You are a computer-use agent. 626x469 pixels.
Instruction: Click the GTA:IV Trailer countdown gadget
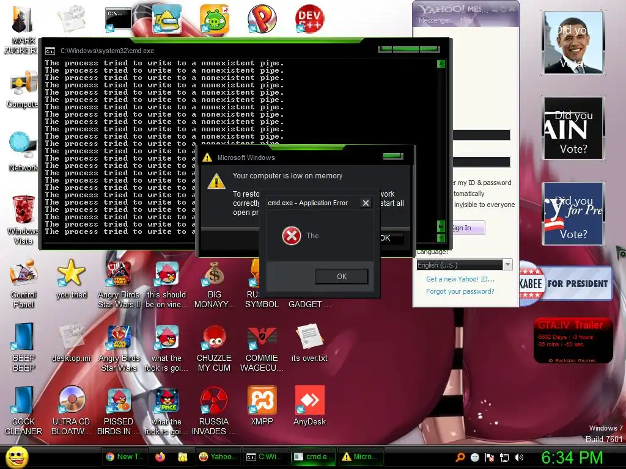(x=573, y=341)
